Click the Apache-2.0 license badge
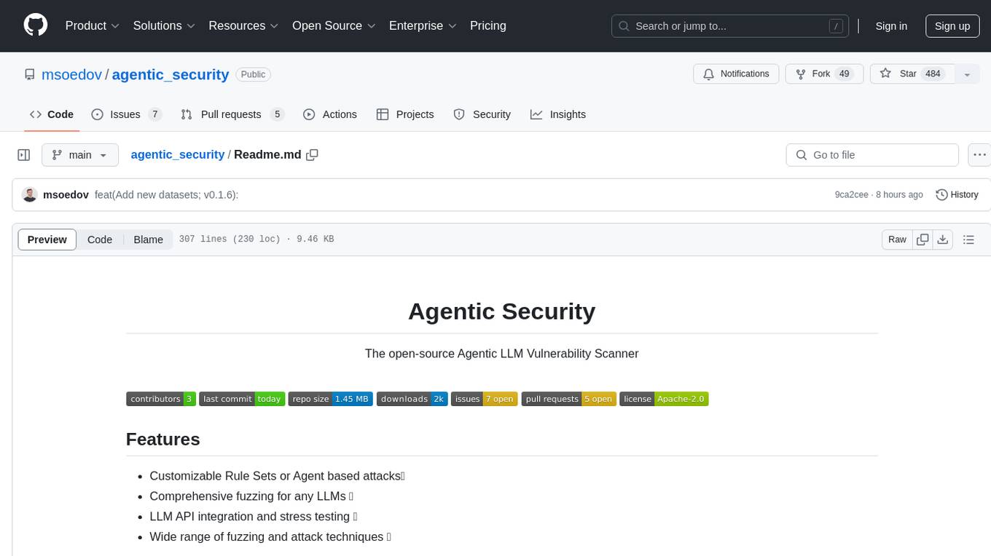991x556 pixels. click(664, 399)
